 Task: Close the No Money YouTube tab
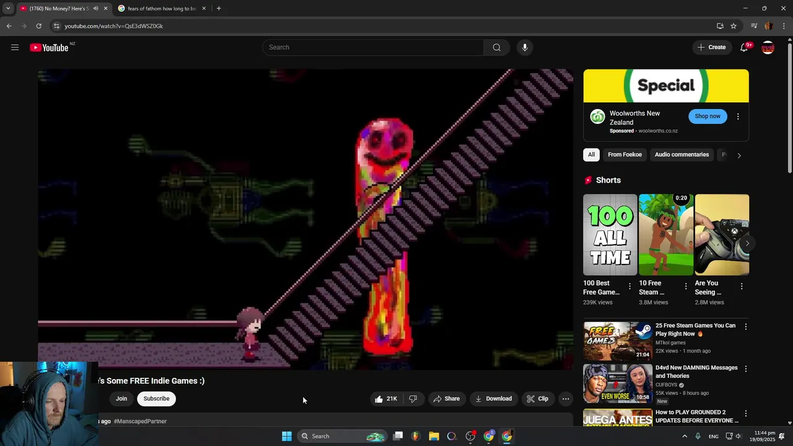tap(105, 9)
